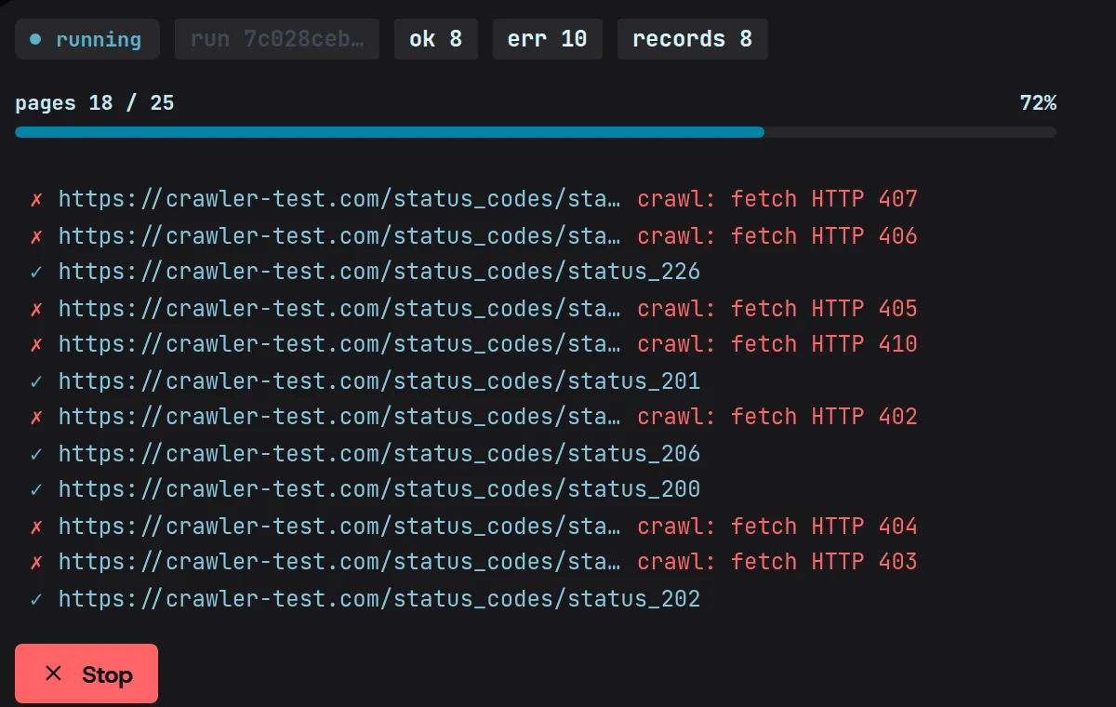Image resolution: width=1116 pixels, height=707 pixels.
Task: Open the status_200 URL log entry
Action: pos(379,489)
